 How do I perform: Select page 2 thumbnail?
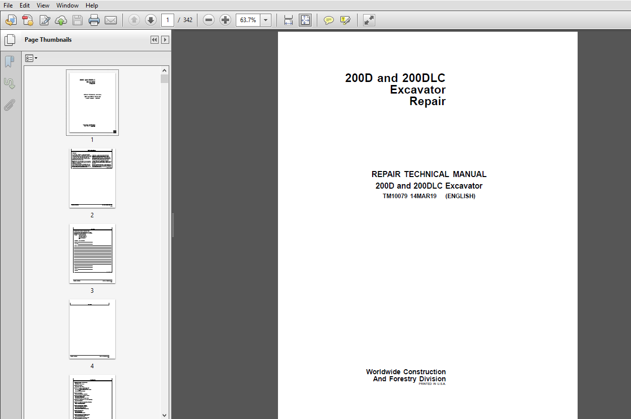click(92, 178)
